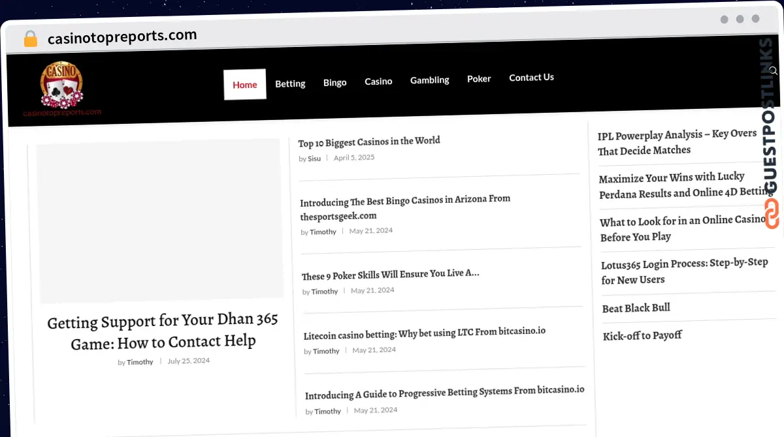
Task: Open Lotus365 Login Process sidebar link
Action: click(685, 271)
